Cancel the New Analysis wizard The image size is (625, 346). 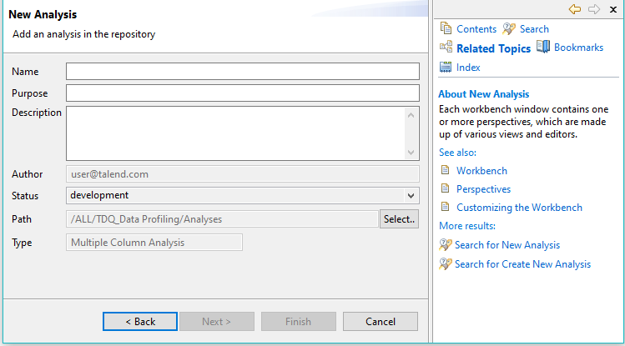click(x=381, y=322)
